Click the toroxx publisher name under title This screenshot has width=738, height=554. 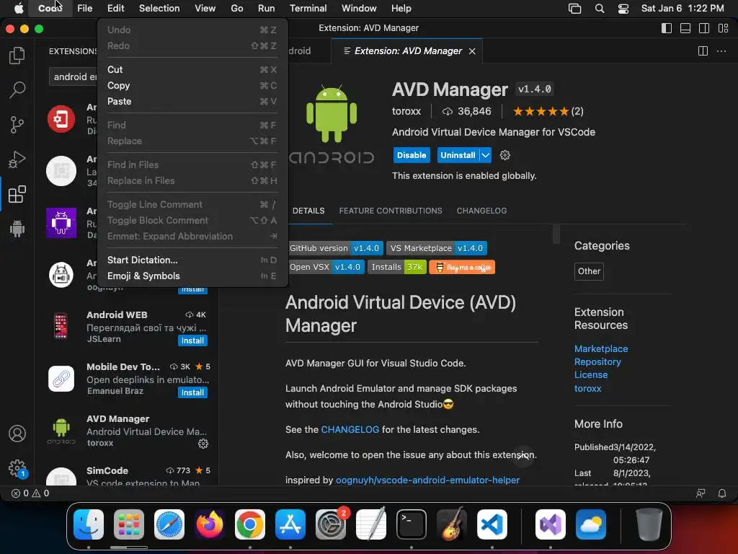point(406,112)
